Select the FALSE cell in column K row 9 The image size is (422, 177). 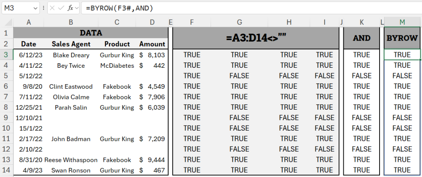pyautogui.click(x=362, y=118)
